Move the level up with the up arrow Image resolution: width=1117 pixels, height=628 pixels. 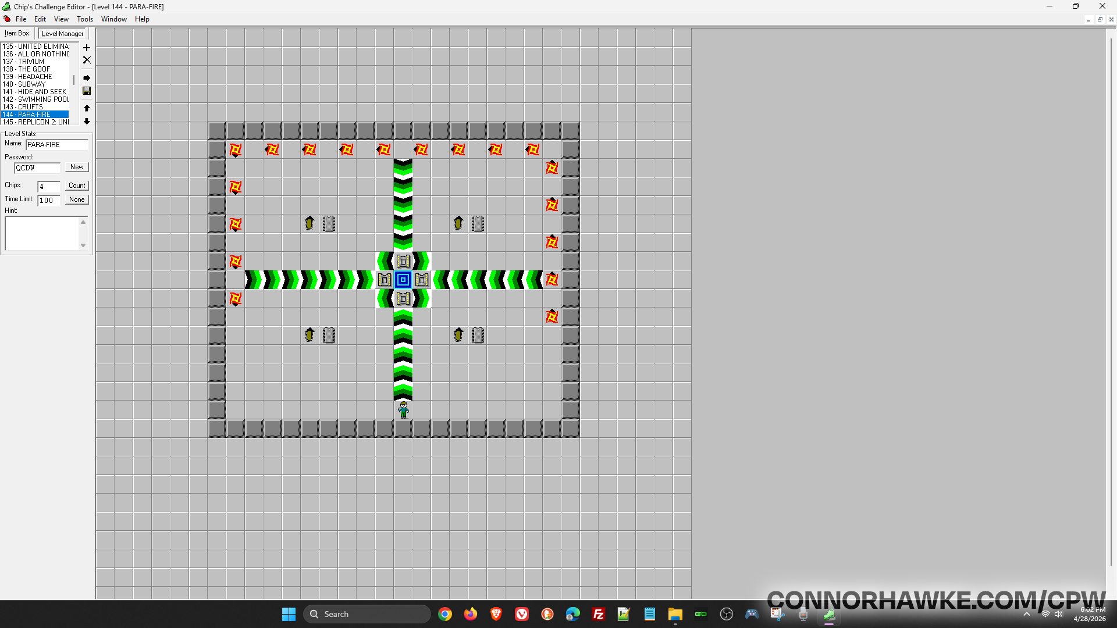point(87,108)
